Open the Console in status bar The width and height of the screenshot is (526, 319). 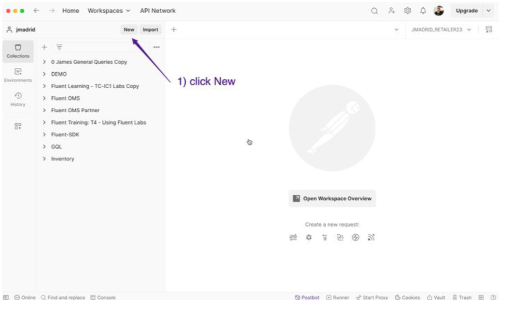point(103,297)
